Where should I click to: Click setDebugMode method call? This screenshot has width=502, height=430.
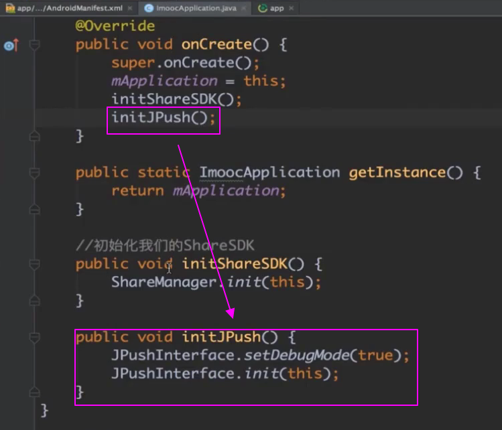coord(297,356)
